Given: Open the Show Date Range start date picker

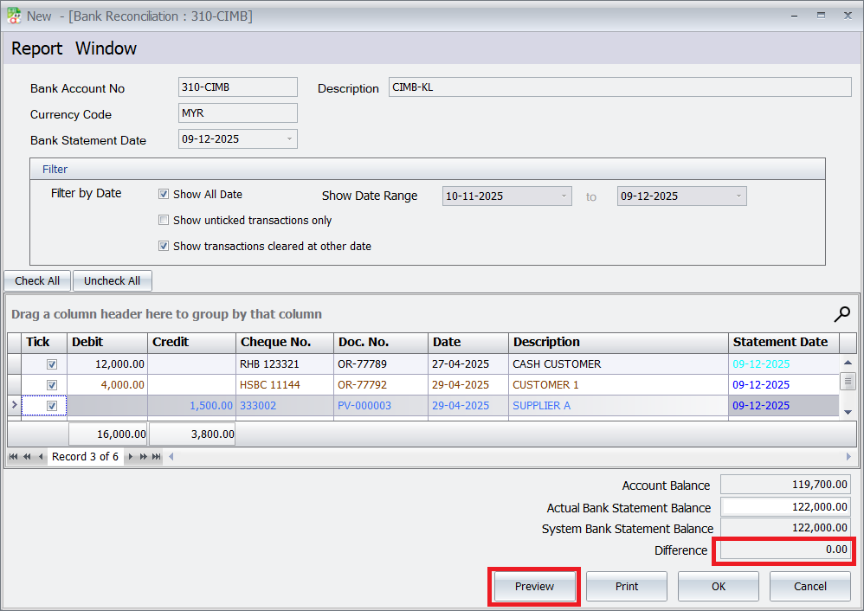Looking at the screenshot, I should tap(564, 196).
